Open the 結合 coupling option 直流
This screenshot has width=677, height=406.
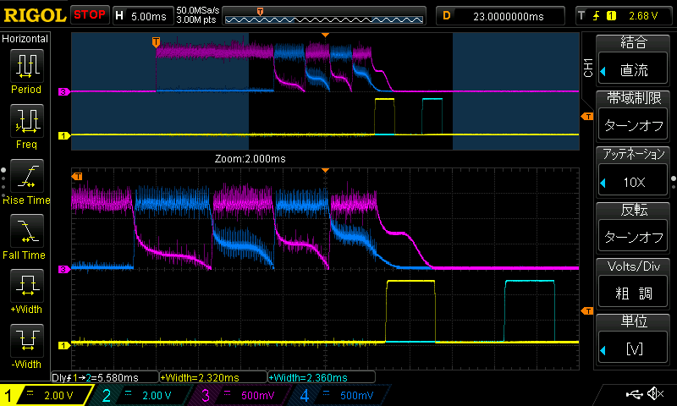pyautogui.click(x=633, y=69)
